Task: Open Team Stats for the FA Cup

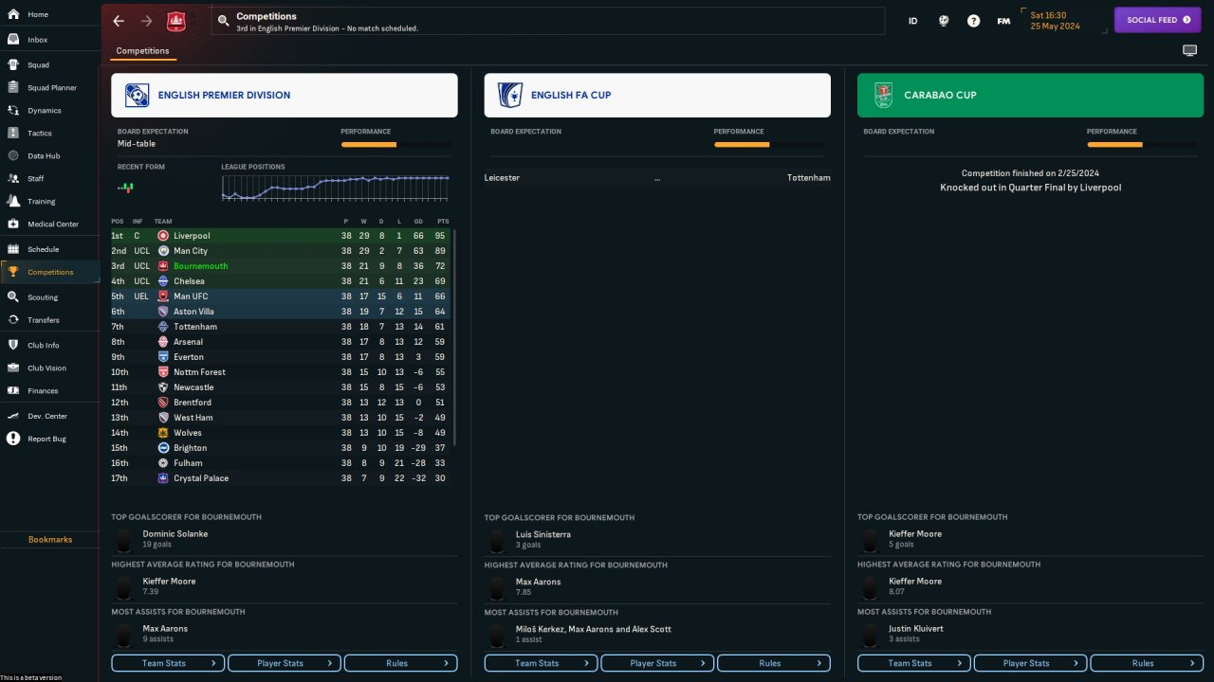Action: [541, 663]
